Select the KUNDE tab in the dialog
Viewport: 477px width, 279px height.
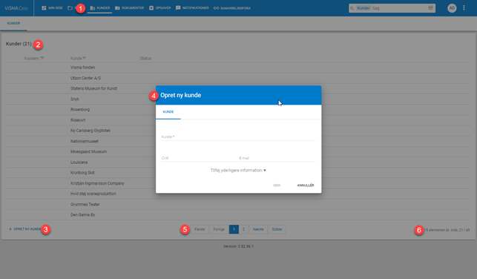tap(168, 112)
